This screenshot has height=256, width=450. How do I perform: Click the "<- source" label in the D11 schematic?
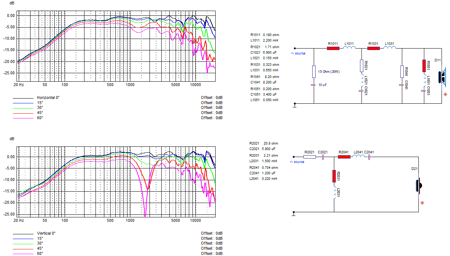click(298, 53)
